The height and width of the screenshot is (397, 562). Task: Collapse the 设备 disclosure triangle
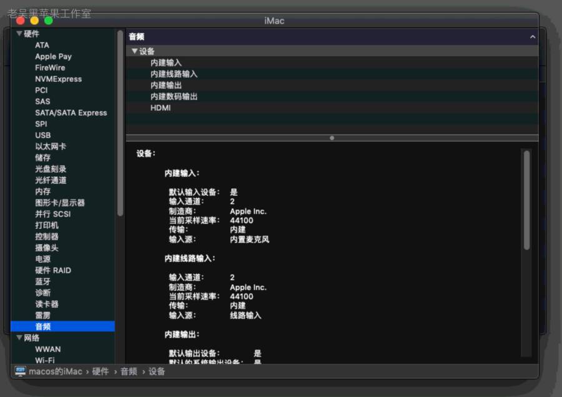click(134, 51)
